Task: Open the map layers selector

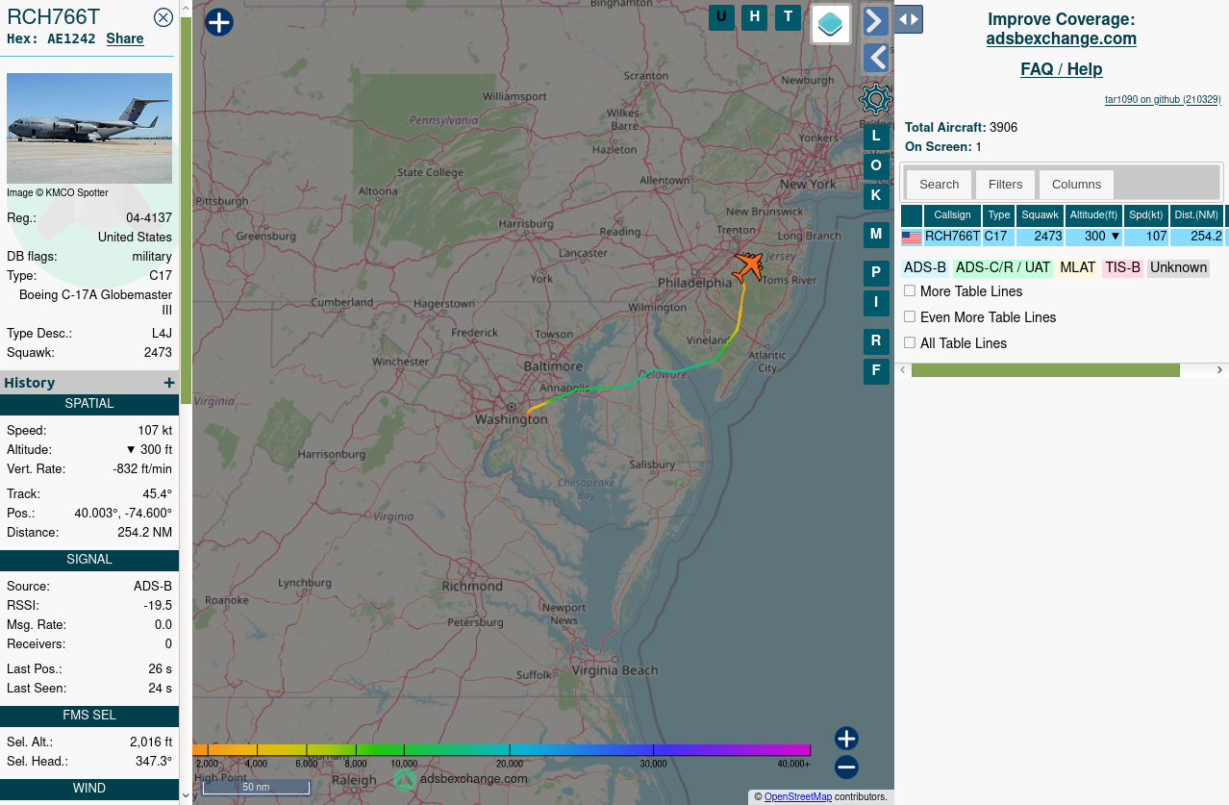Action: (831, 23)
